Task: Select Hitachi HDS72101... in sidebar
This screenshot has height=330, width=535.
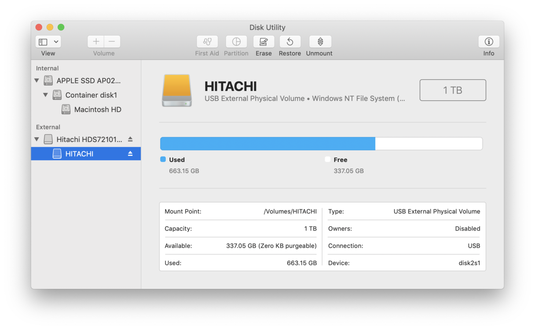Action: point(89,139)
